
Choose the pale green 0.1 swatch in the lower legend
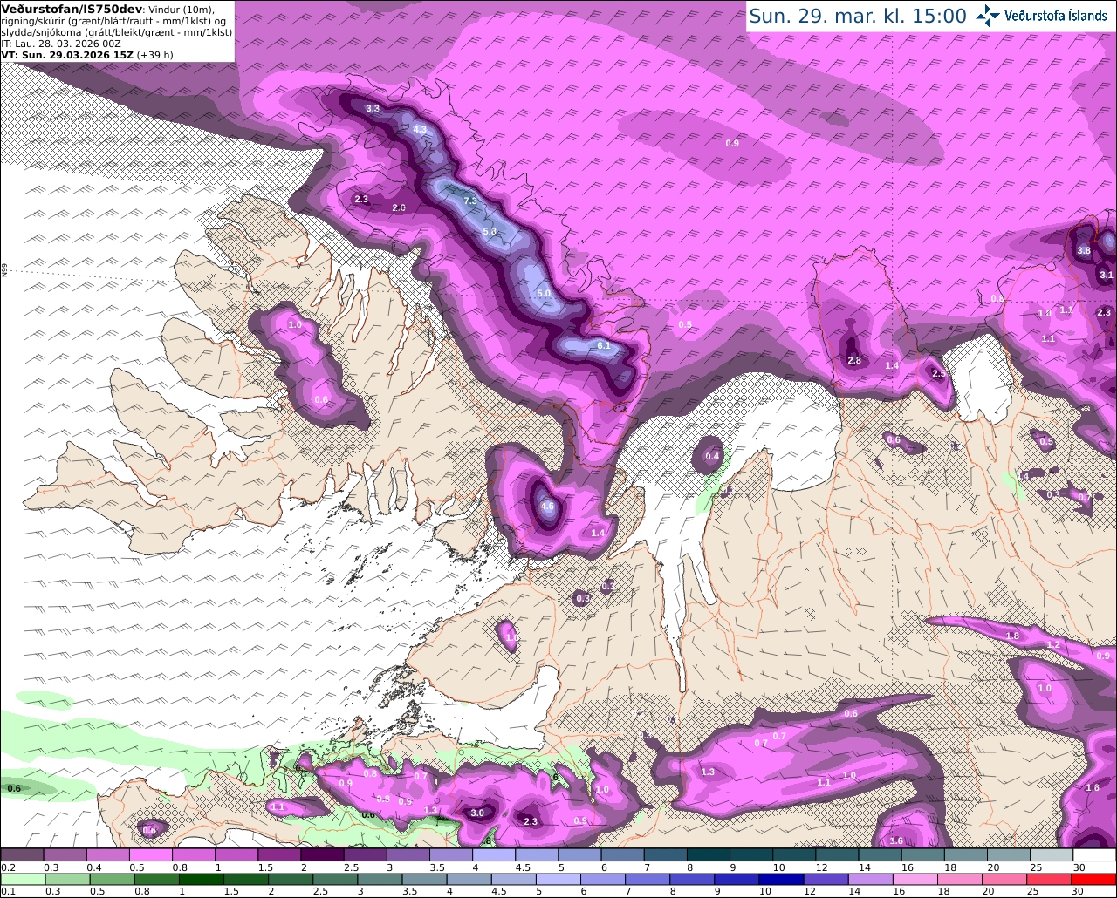click(x=22, y=879)
